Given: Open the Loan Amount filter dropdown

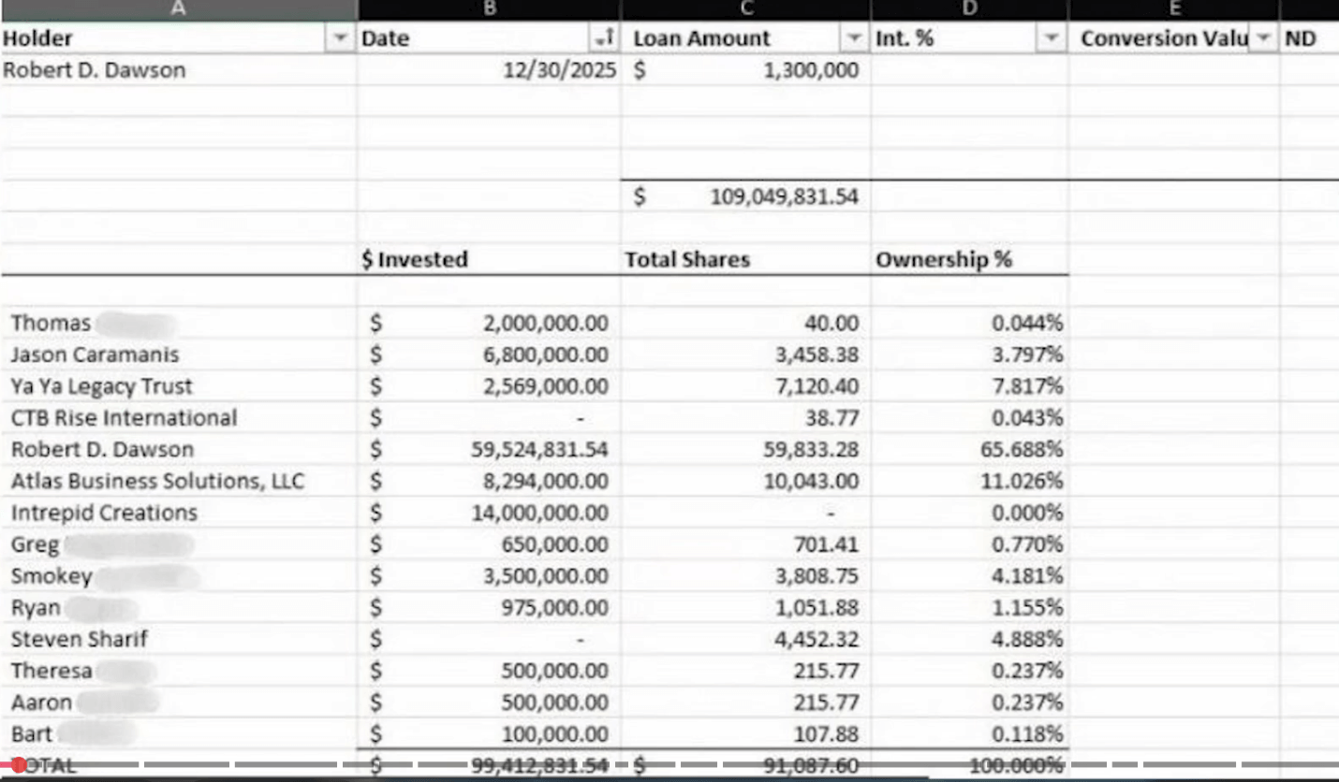Looking at the screenshot, I should (853, 38).
